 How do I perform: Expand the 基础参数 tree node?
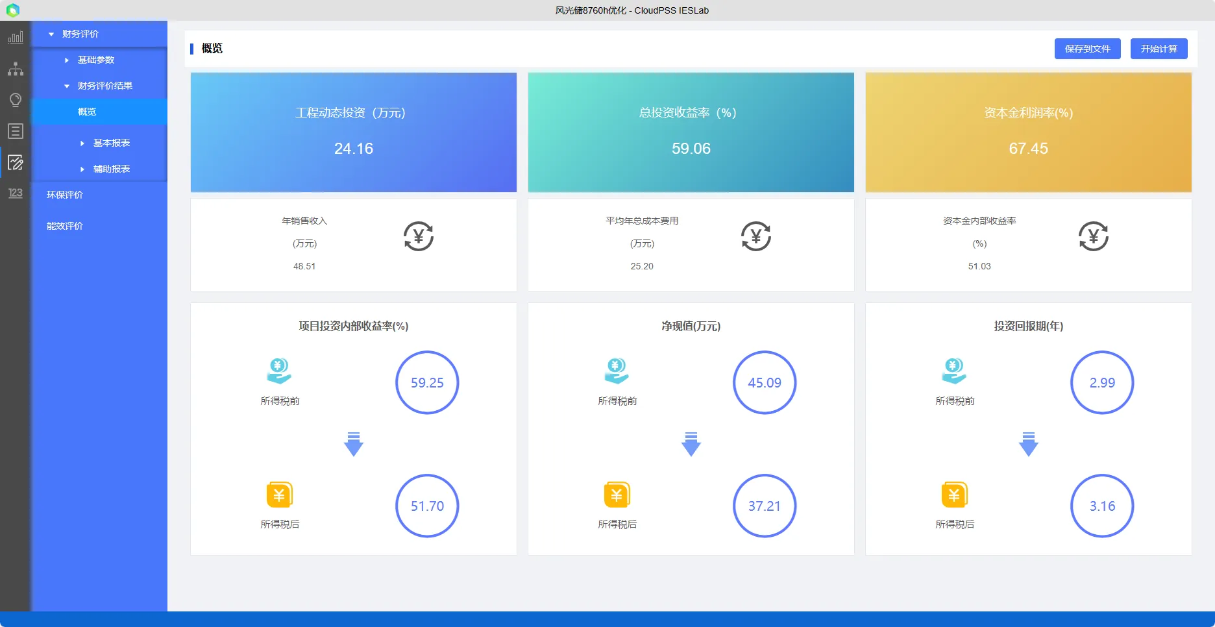pyautogui.click(x=67, y=60)
